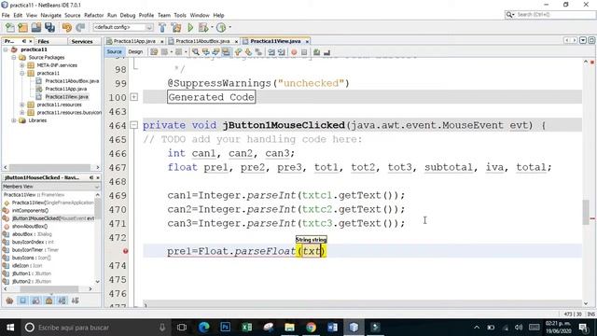Toggle Show Inherited Members in Navigator
Image resolution: width=597 pixels, height=336 pixels.
9,301
